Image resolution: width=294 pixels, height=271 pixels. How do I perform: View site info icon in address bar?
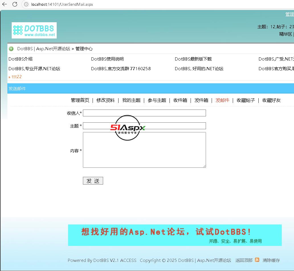point(26,4)
